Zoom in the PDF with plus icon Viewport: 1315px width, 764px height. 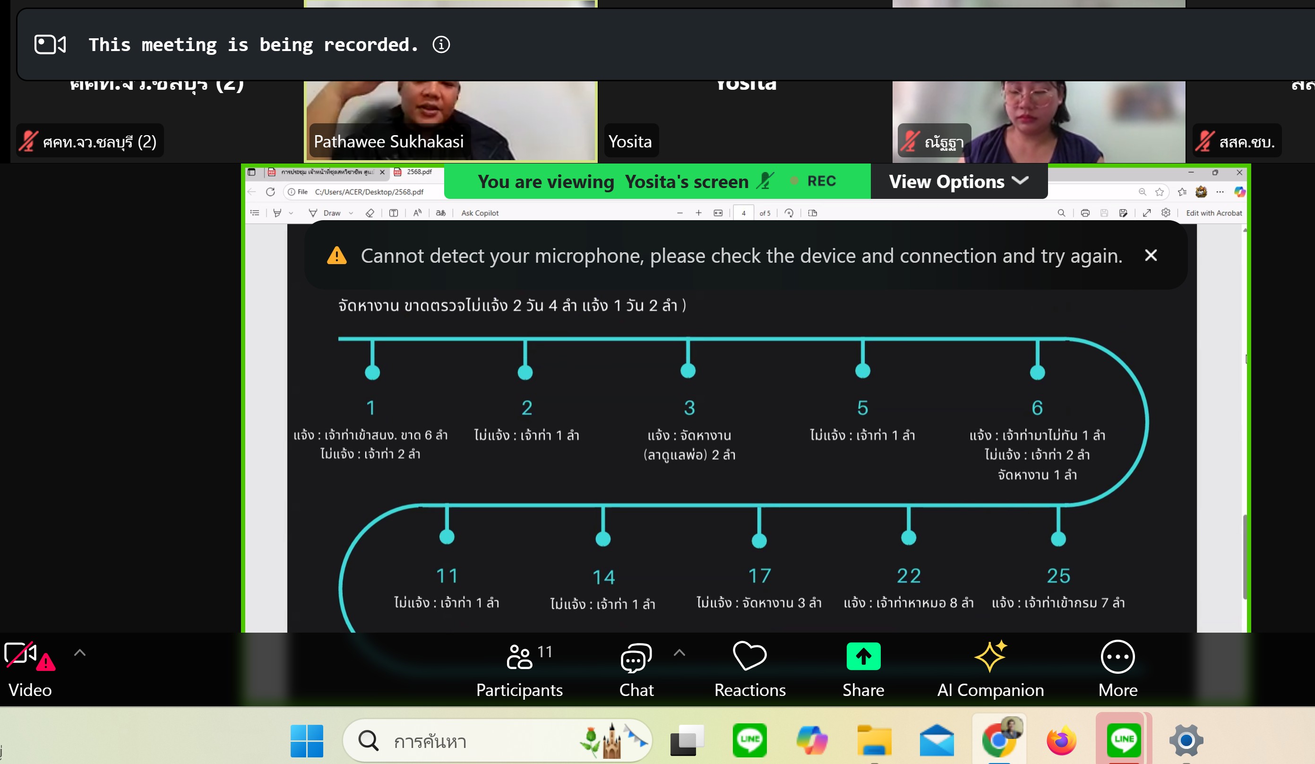(699, 213)
